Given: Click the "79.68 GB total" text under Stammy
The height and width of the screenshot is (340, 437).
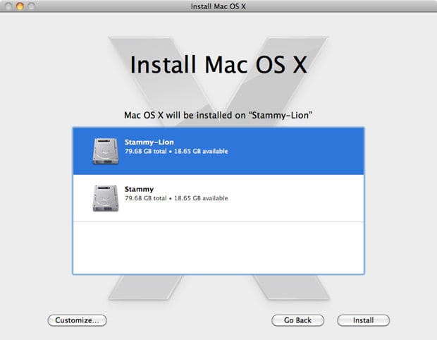Looking at the screenshot, I should 145,198.
